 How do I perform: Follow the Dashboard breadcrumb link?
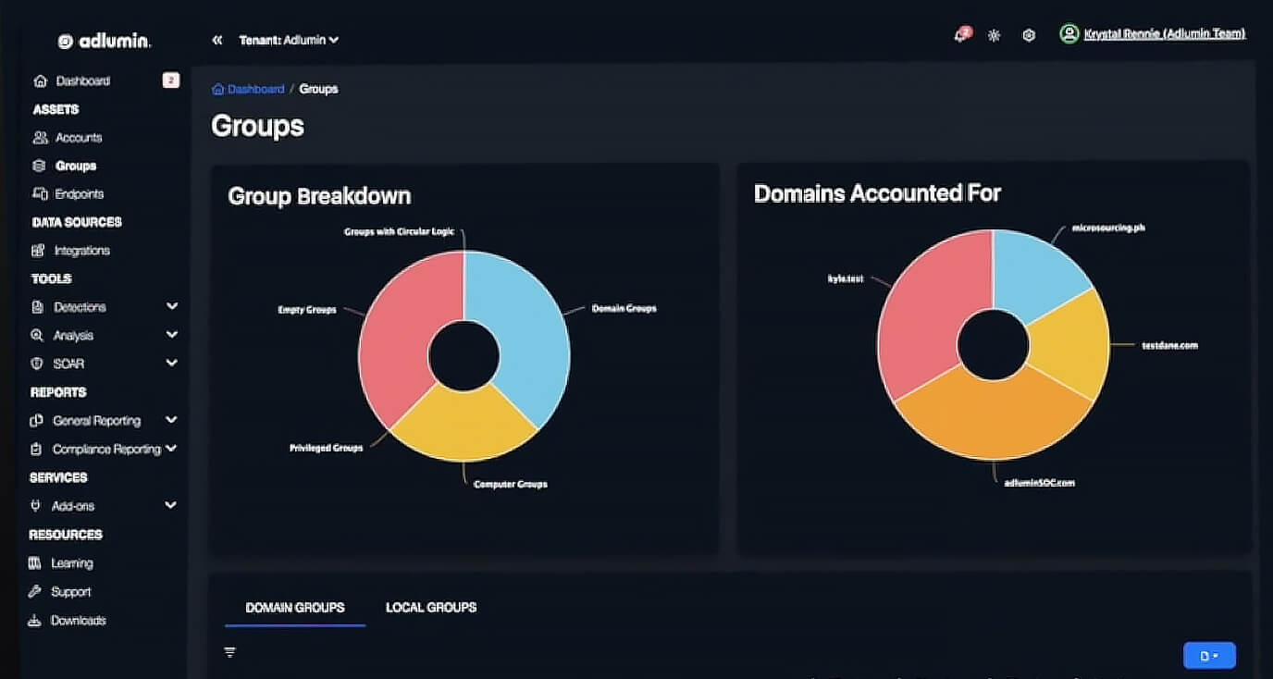[x=256, y=89]
